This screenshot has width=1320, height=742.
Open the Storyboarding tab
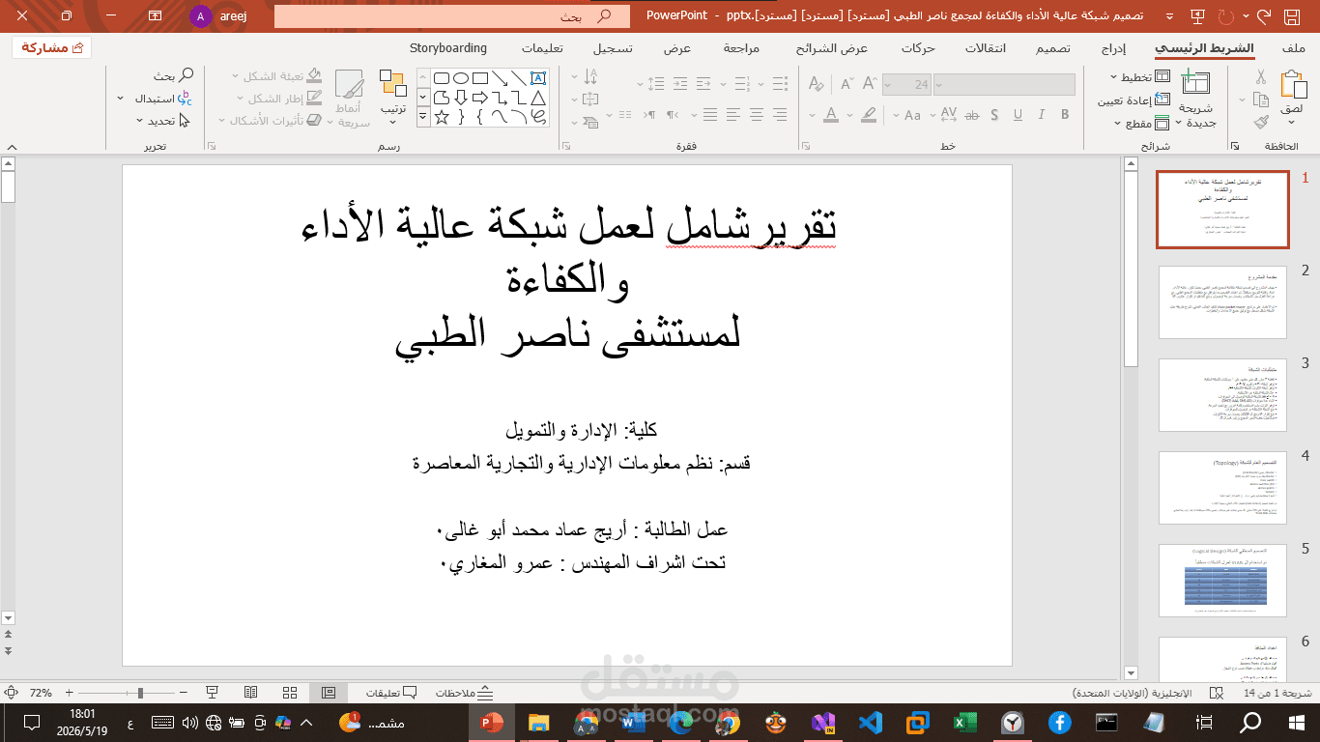click(448, 48)
